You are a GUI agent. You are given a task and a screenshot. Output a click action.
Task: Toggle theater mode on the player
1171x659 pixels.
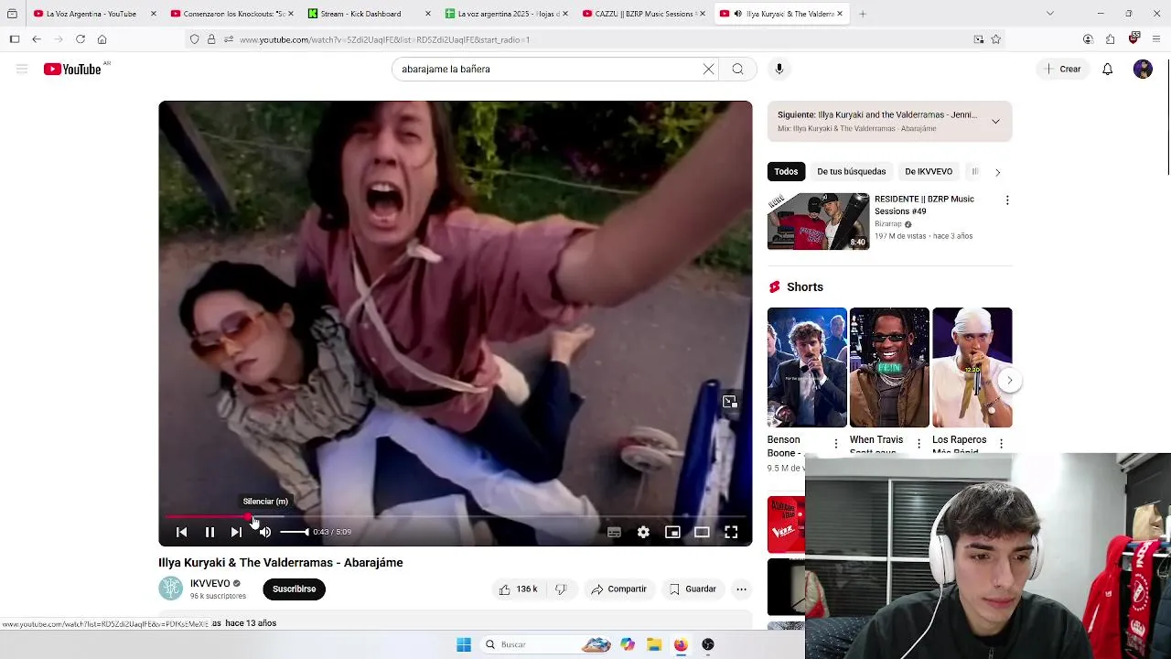702,532
